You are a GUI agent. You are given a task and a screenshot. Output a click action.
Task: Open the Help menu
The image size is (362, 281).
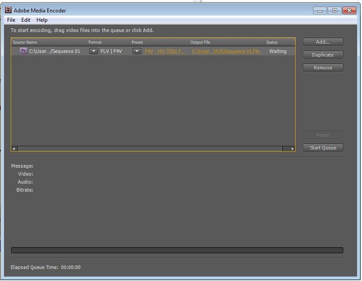[x=42, y=20]
